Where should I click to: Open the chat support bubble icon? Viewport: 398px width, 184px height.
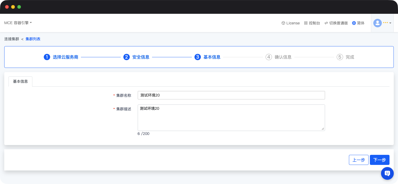[387, 173]
